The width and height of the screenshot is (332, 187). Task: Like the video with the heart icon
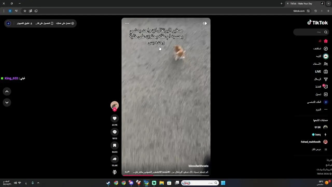(x=115, y=118)
